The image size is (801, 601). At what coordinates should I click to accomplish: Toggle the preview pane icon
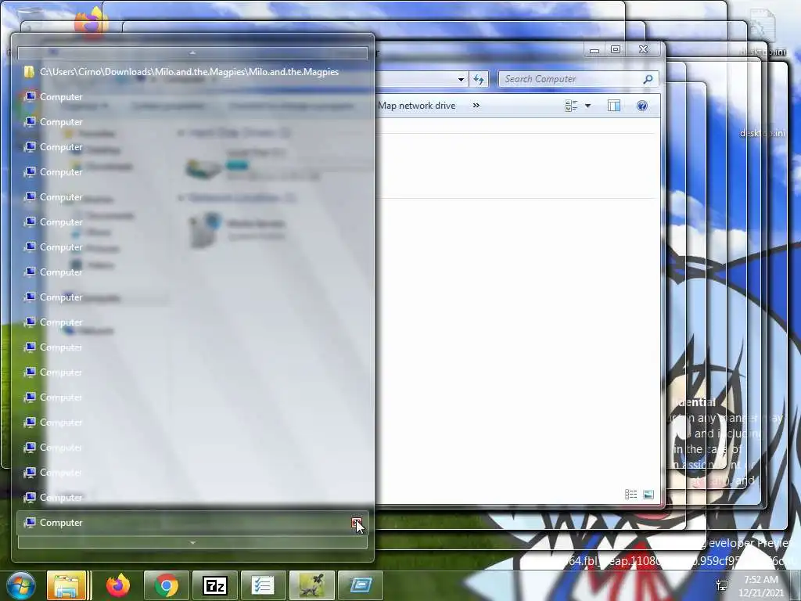pyautogui.click(x=614, y=106)
